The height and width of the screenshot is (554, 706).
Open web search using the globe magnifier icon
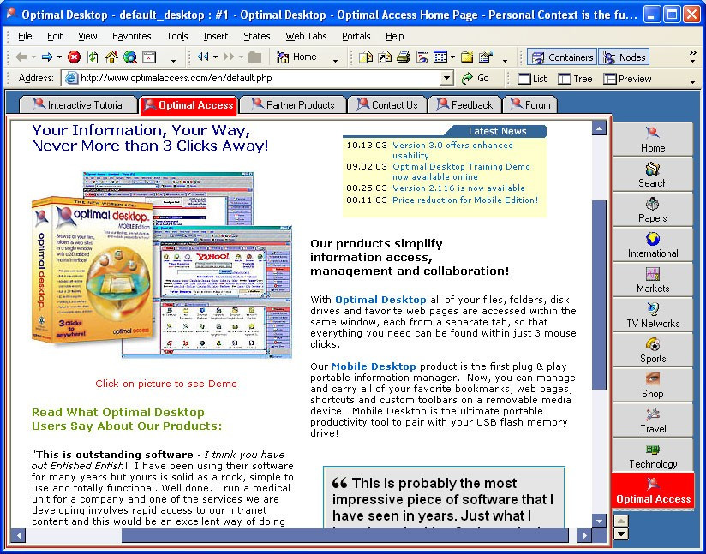tap(130, 57)
